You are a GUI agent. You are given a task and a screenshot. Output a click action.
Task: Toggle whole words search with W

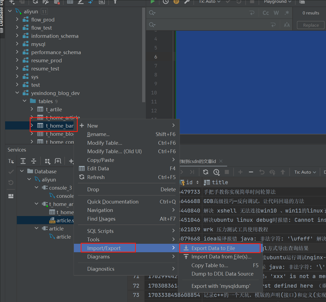276,13
